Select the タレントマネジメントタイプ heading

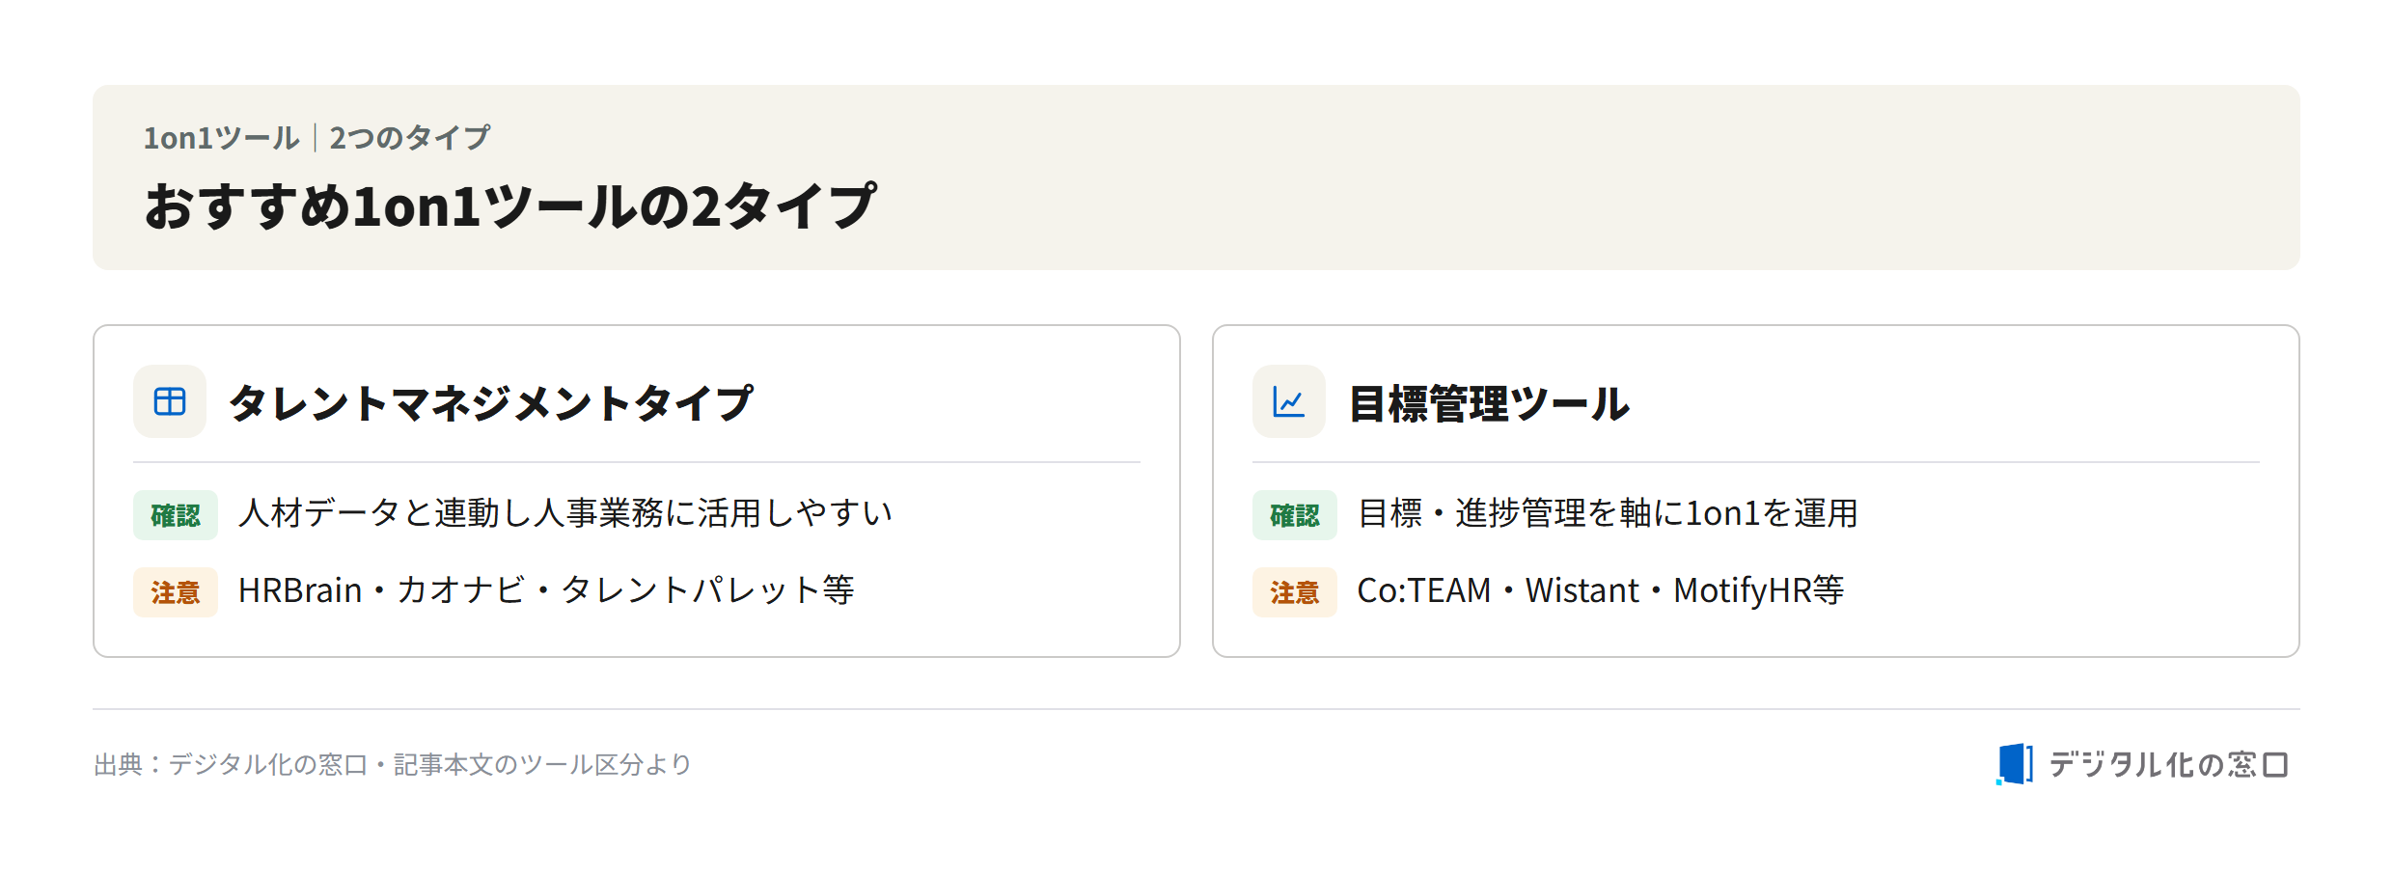pyautogui.click(x=490, y=403)
